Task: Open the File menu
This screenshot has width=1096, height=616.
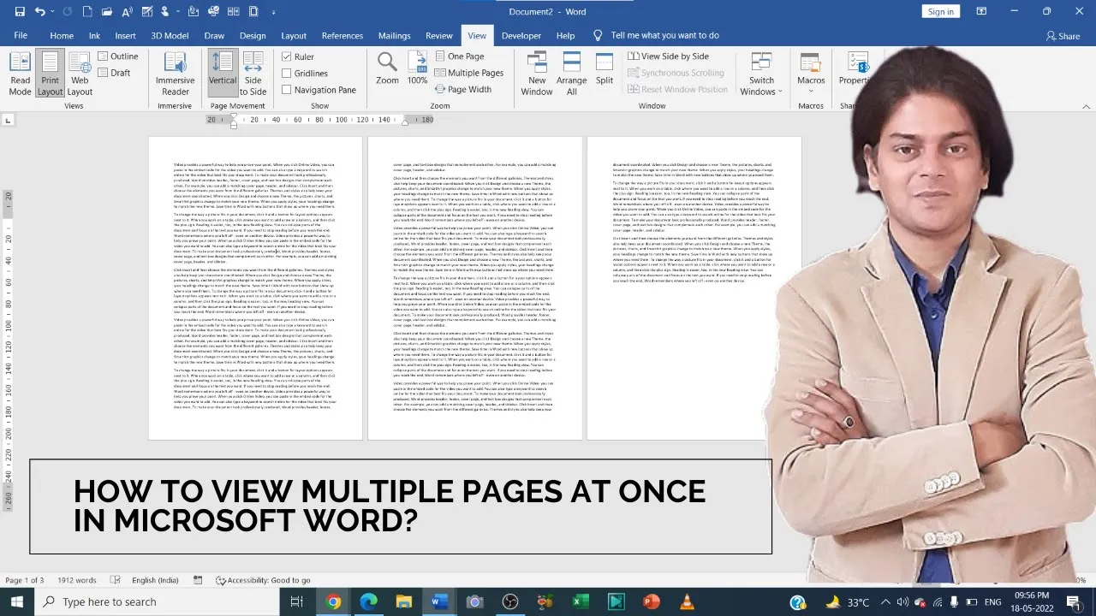Action: (x=21, y=36)
